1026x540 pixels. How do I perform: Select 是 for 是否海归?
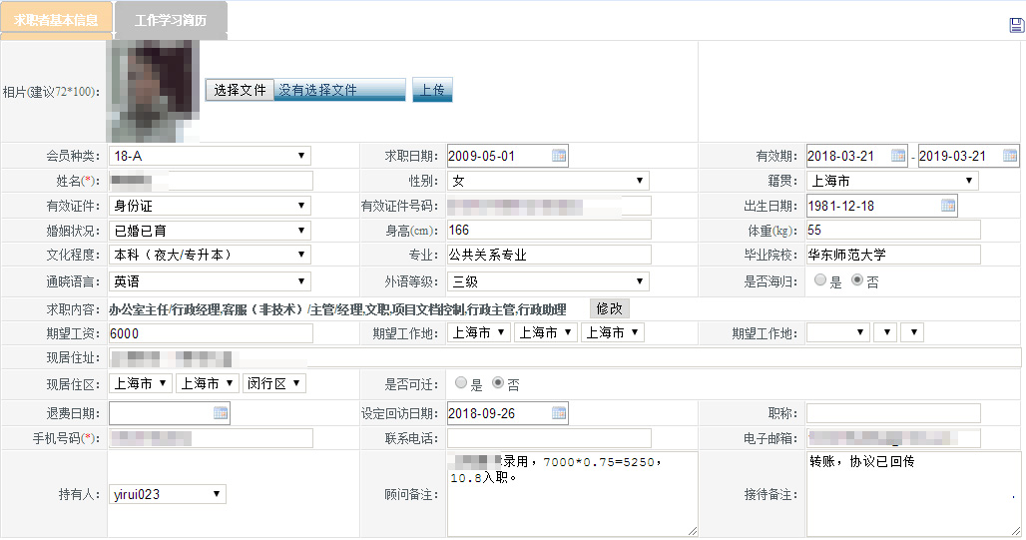819,280
